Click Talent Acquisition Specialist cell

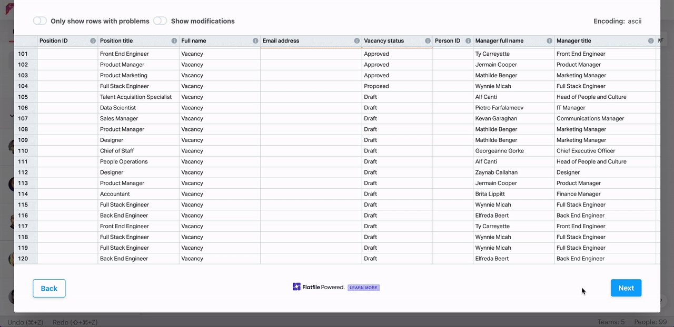(138, 97)
